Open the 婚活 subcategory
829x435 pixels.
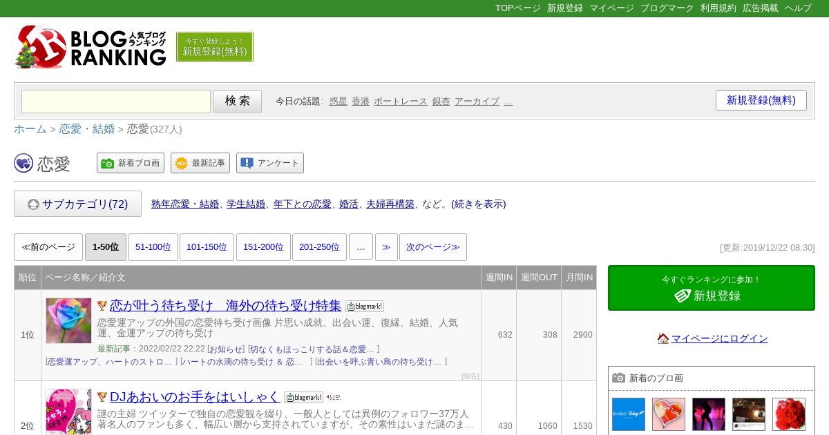[x=349, y=204]
